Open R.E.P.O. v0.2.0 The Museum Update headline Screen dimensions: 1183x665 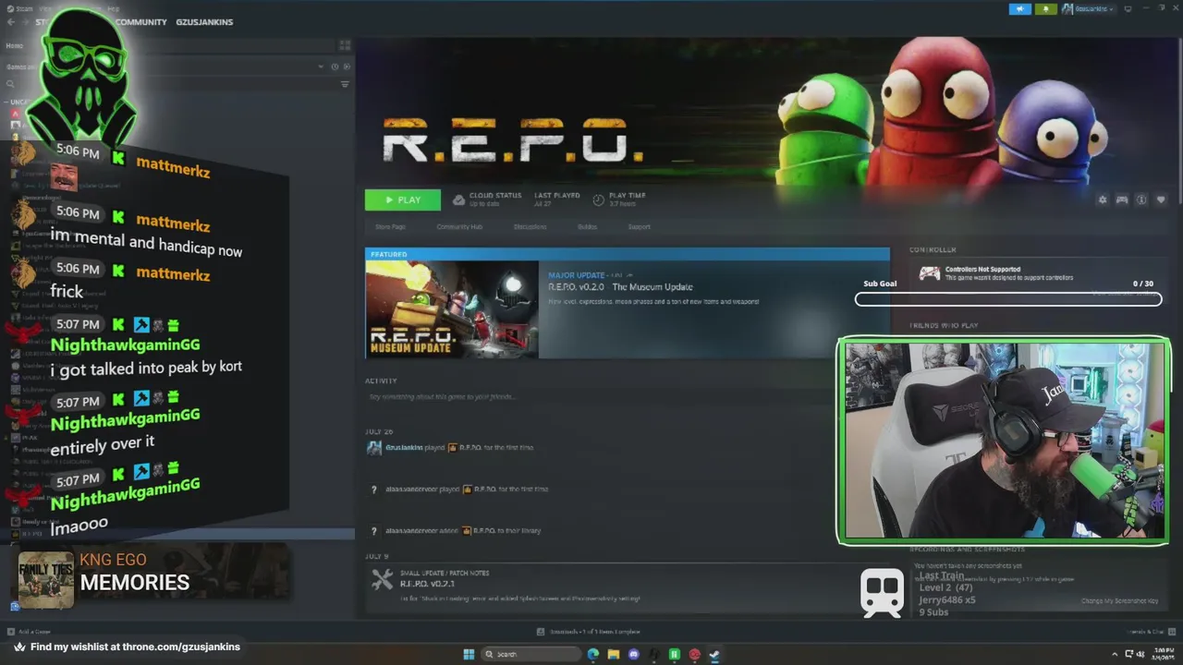(x=620, y=287)
